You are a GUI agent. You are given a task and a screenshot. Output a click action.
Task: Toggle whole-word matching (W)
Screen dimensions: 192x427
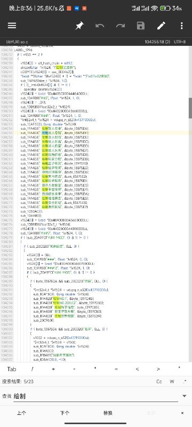(x=172, y=382)
